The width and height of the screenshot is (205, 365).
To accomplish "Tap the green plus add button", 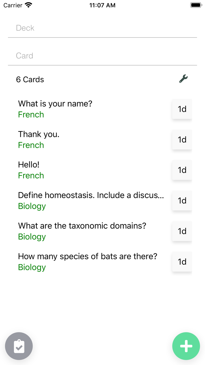I will (186, 346).
